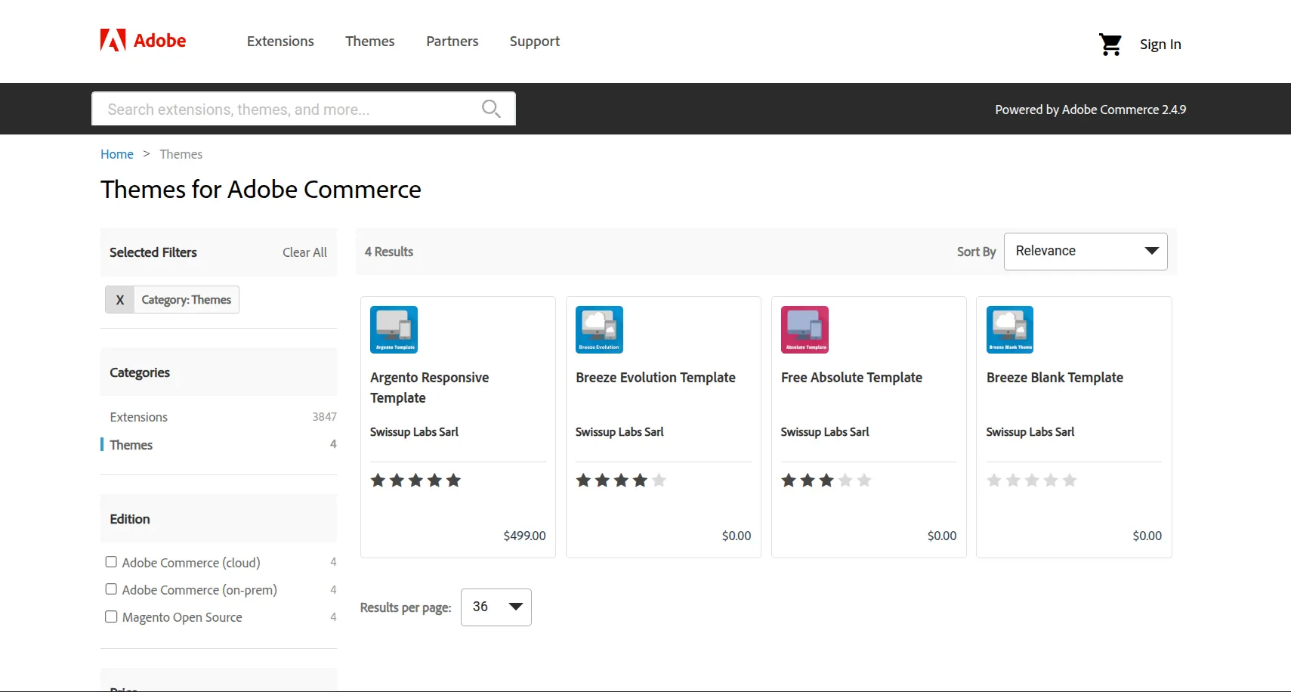This screenshot has height=692, width=1291.
Task: Enable Magento Open Source edition filter
Action: click(111, 616)
